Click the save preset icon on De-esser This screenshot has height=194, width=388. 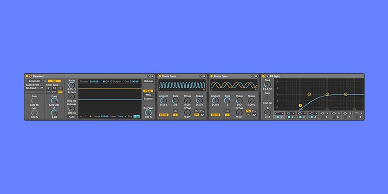click(x=152, y=76)
